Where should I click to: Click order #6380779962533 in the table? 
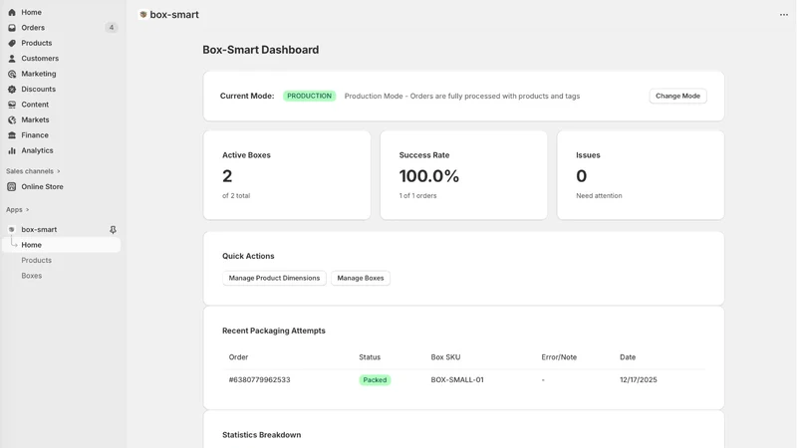(259, 380)
